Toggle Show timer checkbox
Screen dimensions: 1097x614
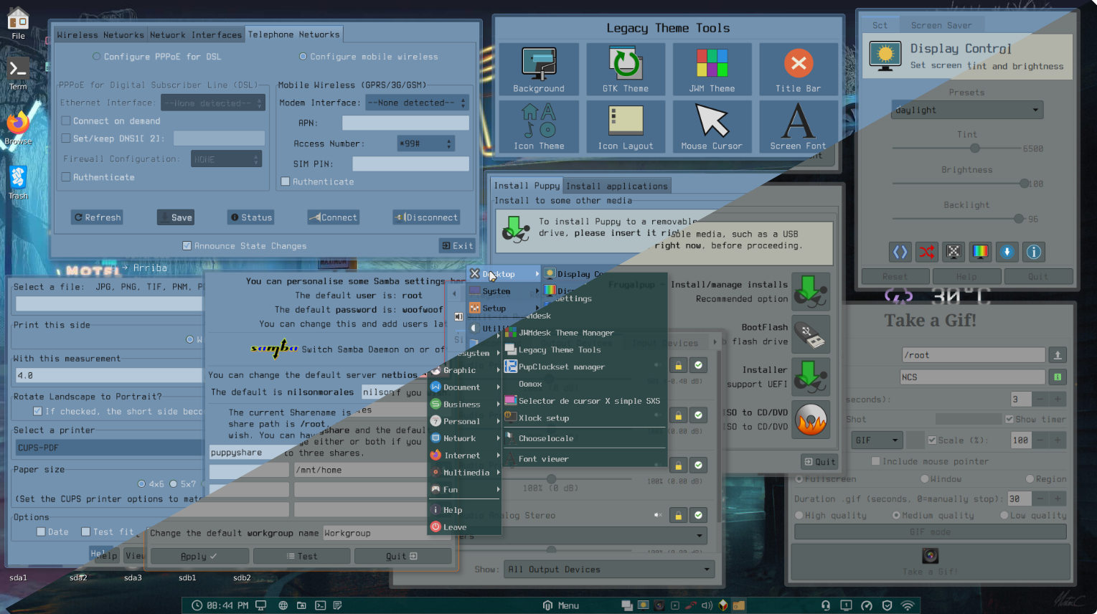pos(1009,419)
